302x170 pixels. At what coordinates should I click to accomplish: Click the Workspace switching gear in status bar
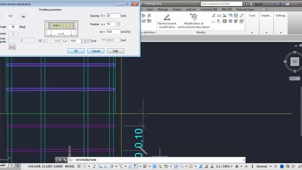point(237,166)
